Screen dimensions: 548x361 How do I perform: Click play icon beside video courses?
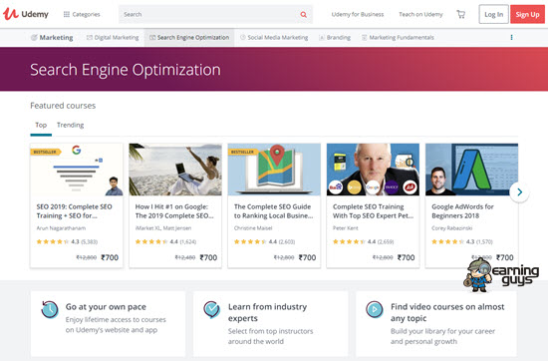tap(375, 309)
